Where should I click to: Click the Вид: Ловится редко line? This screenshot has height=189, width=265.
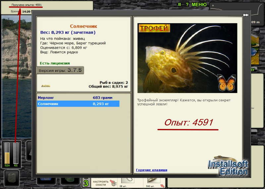click(x=59, y=52)
